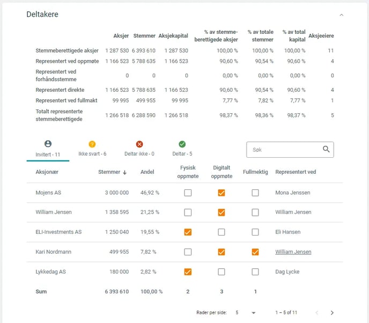The height and width of the screenshot is (323, 369).
Task: Uncheck Digitalt oppmøte for Kari Nordmann
Action: click(x=222, y=252)
